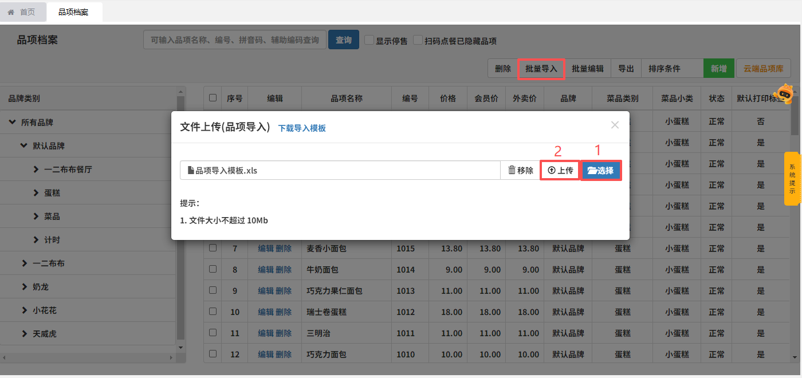Check the row for 巧克力果仁面包

point(213,290)
